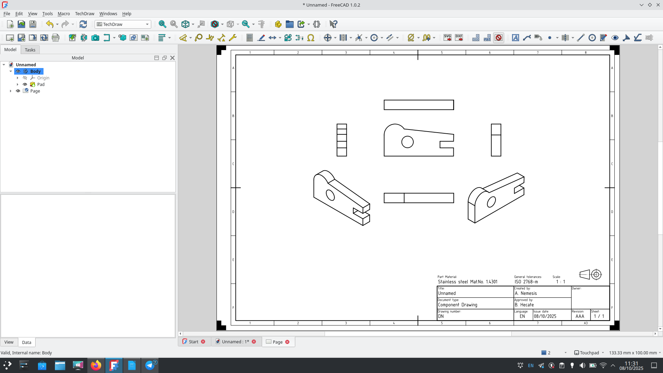Viewport: 663px width, 373px height.
Task: Select the Insert Leader Line tool
Action: tap(527, 38)
